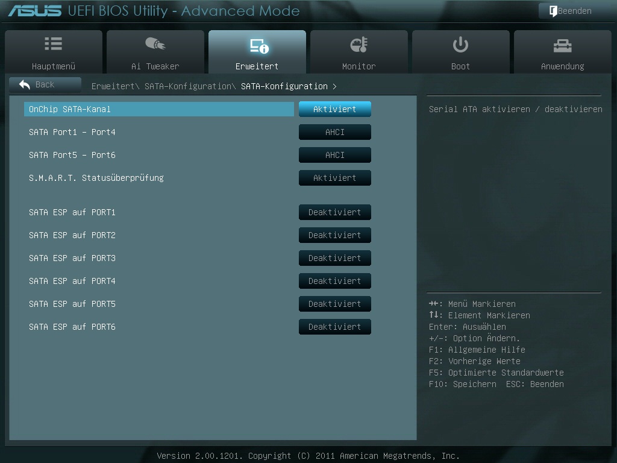617x463 pixels.
Task: Click the F1: Allgemeine Hilfe hint
Action: [x=477, y=350]
